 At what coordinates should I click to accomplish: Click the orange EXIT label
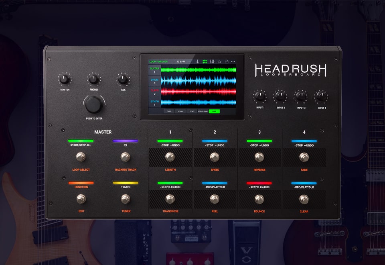(81, 211)
